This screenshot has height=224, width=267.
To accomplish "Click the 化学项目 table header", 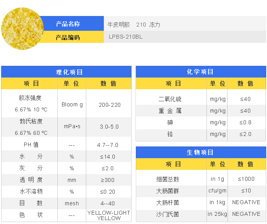I will point(200,72).
